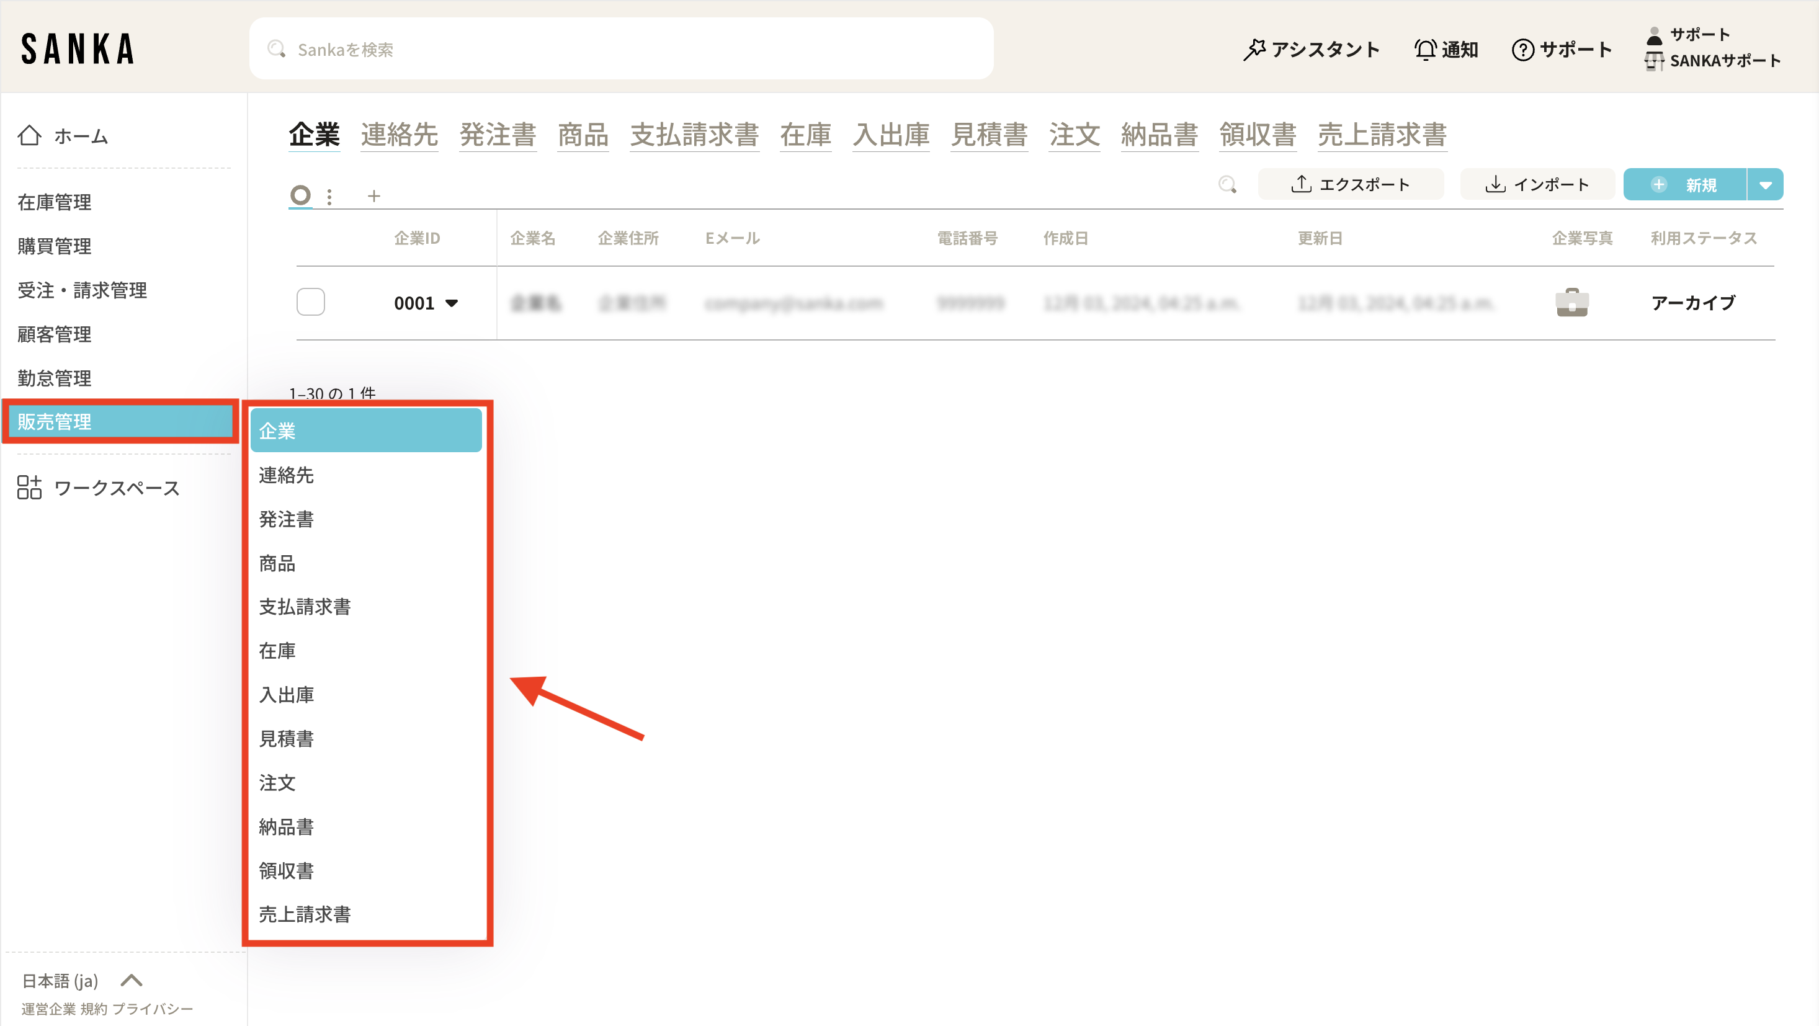Viewport: 1819px width, 1026px height.
Task: Check the row 0001 checkbox
Action: pos(311,302)
